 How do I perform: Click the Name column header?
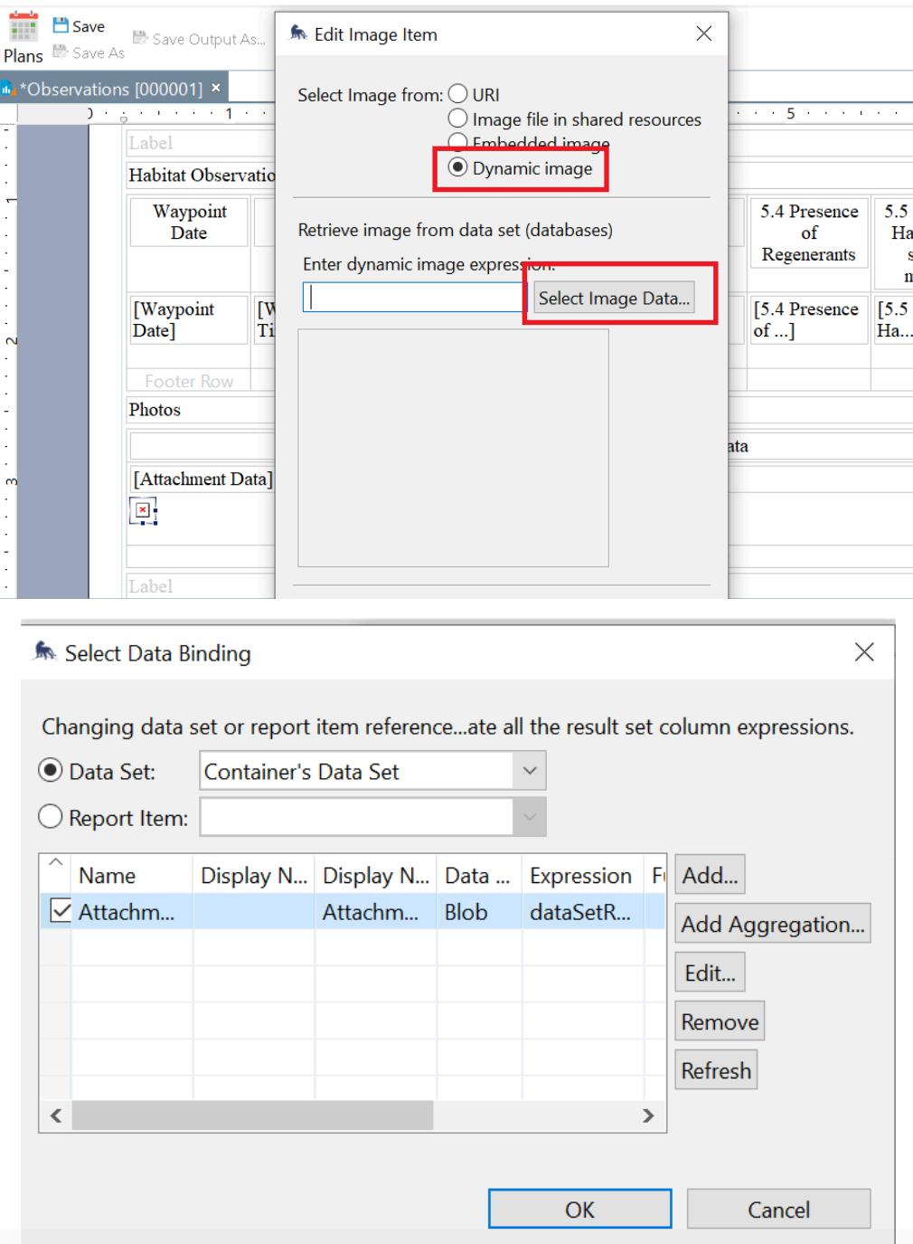point(132,875)
